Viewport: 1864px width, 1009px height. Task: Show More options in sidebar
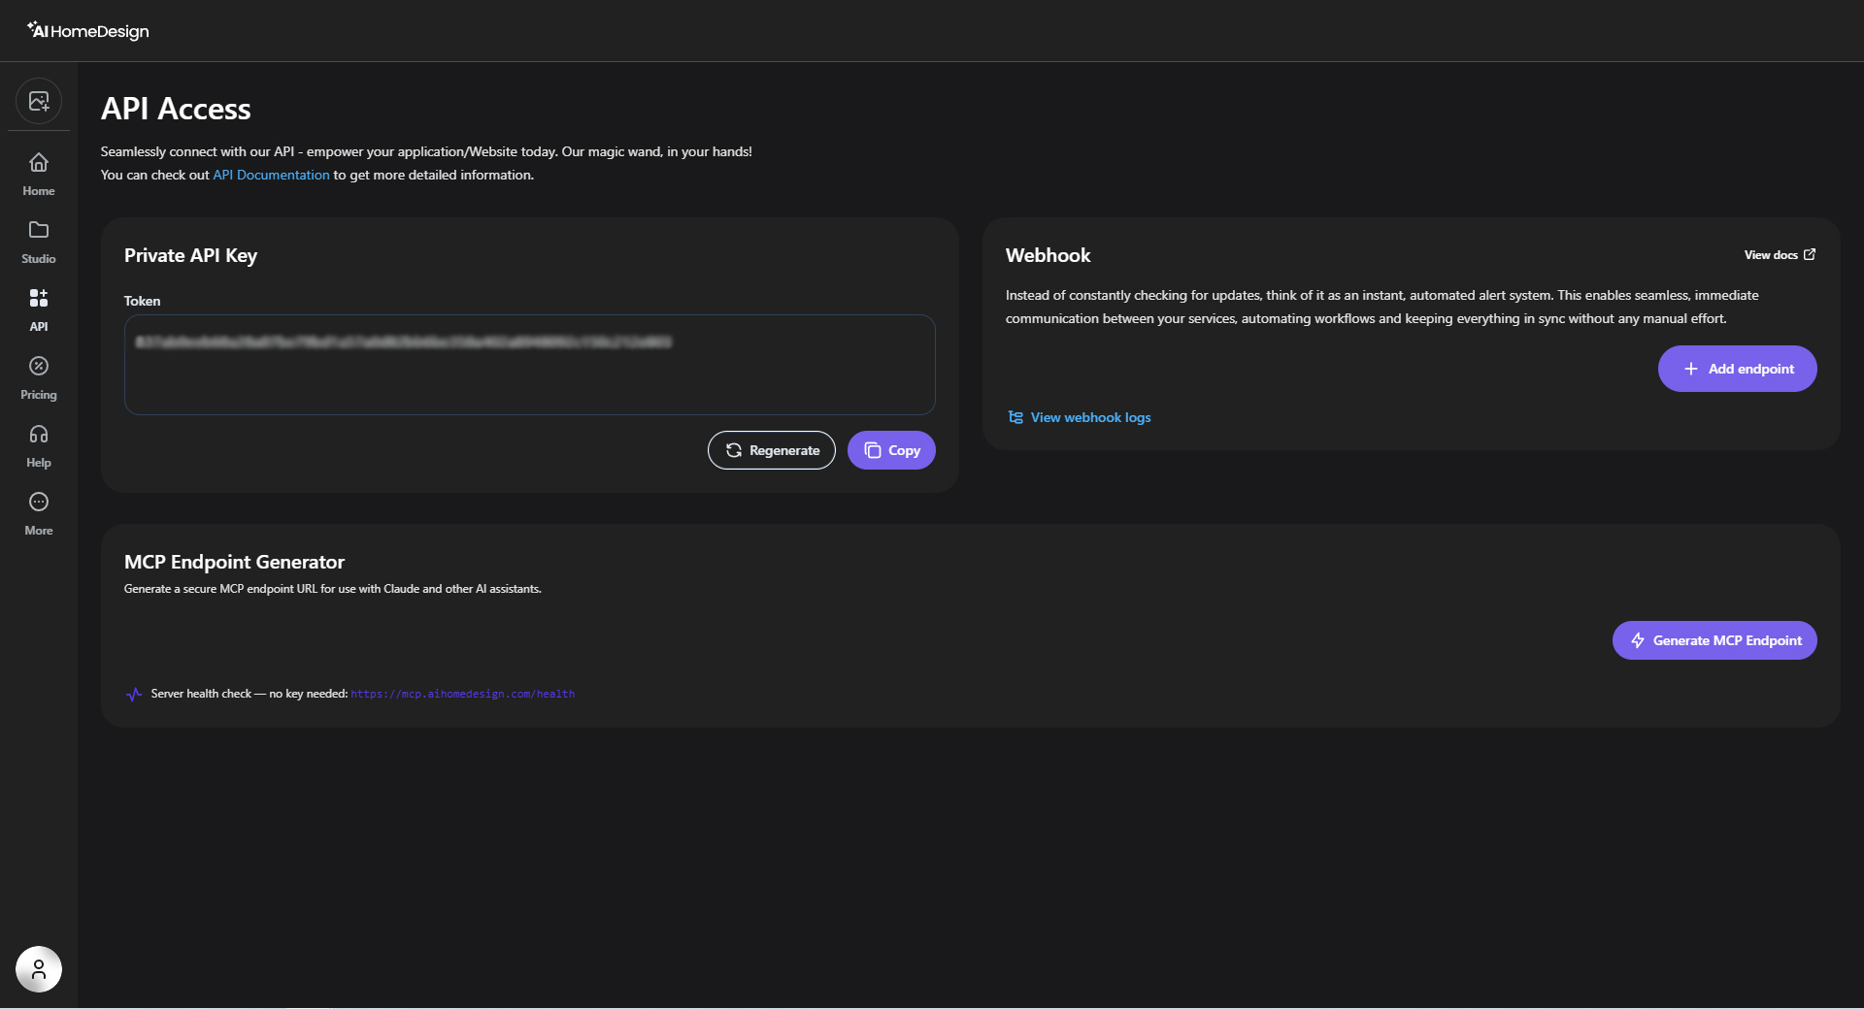coord(39,514)
